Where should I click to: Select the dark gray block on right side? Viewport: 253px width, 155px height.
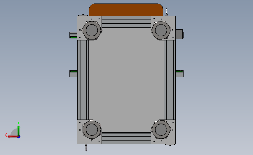(179, 34)
